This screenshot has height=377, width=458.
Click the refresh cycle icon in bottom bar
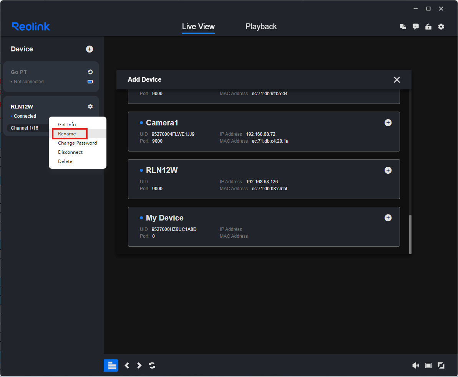tap(152, 365)
